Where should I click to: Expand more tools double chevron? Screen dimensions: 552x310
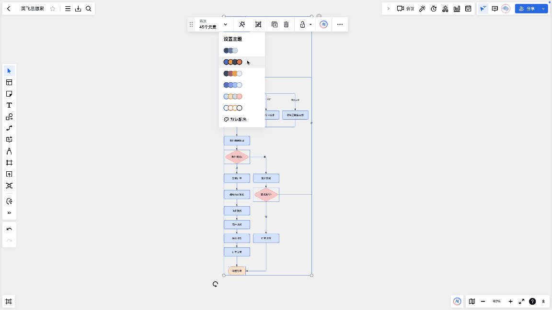tap(9, 213)
